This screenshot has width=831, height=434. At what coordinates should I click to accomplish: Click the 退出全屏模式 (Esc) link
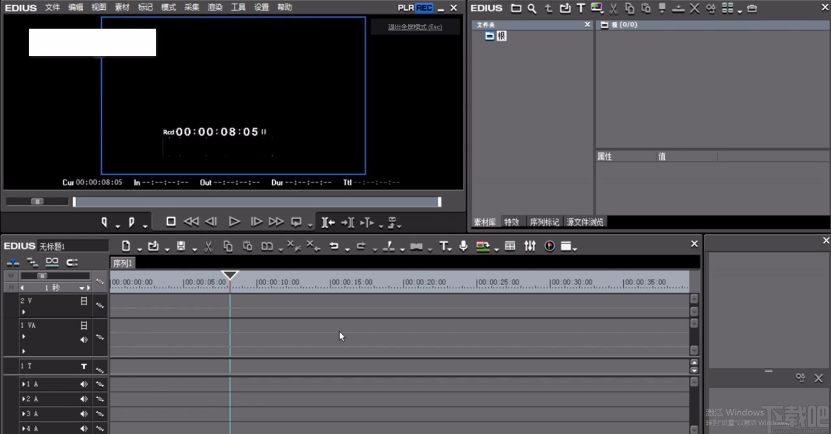(415, 27)
